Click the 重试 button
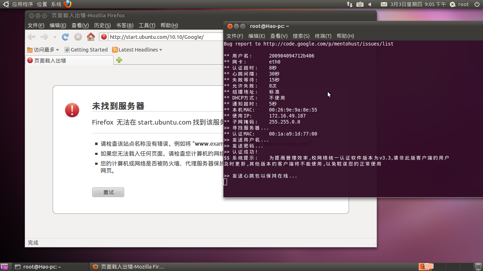Viewport: 483px width, 271px height. 108,192
